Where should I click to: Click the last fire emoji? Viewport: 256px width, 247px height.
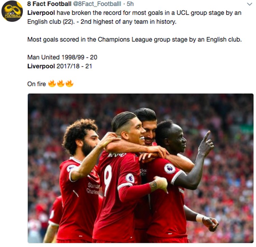point(69,83)
